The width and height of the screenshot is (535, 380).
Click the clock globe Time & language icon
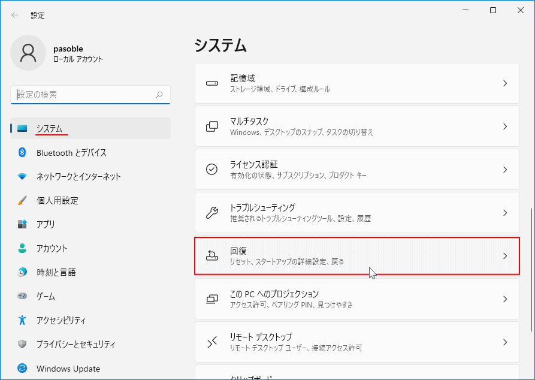22,272
